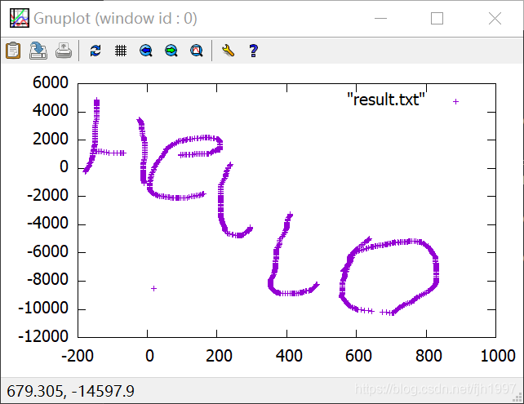The height and width of the screenshot is (404, 524).
Task: Click the x-axis label 400
Action: click(289, 356)
